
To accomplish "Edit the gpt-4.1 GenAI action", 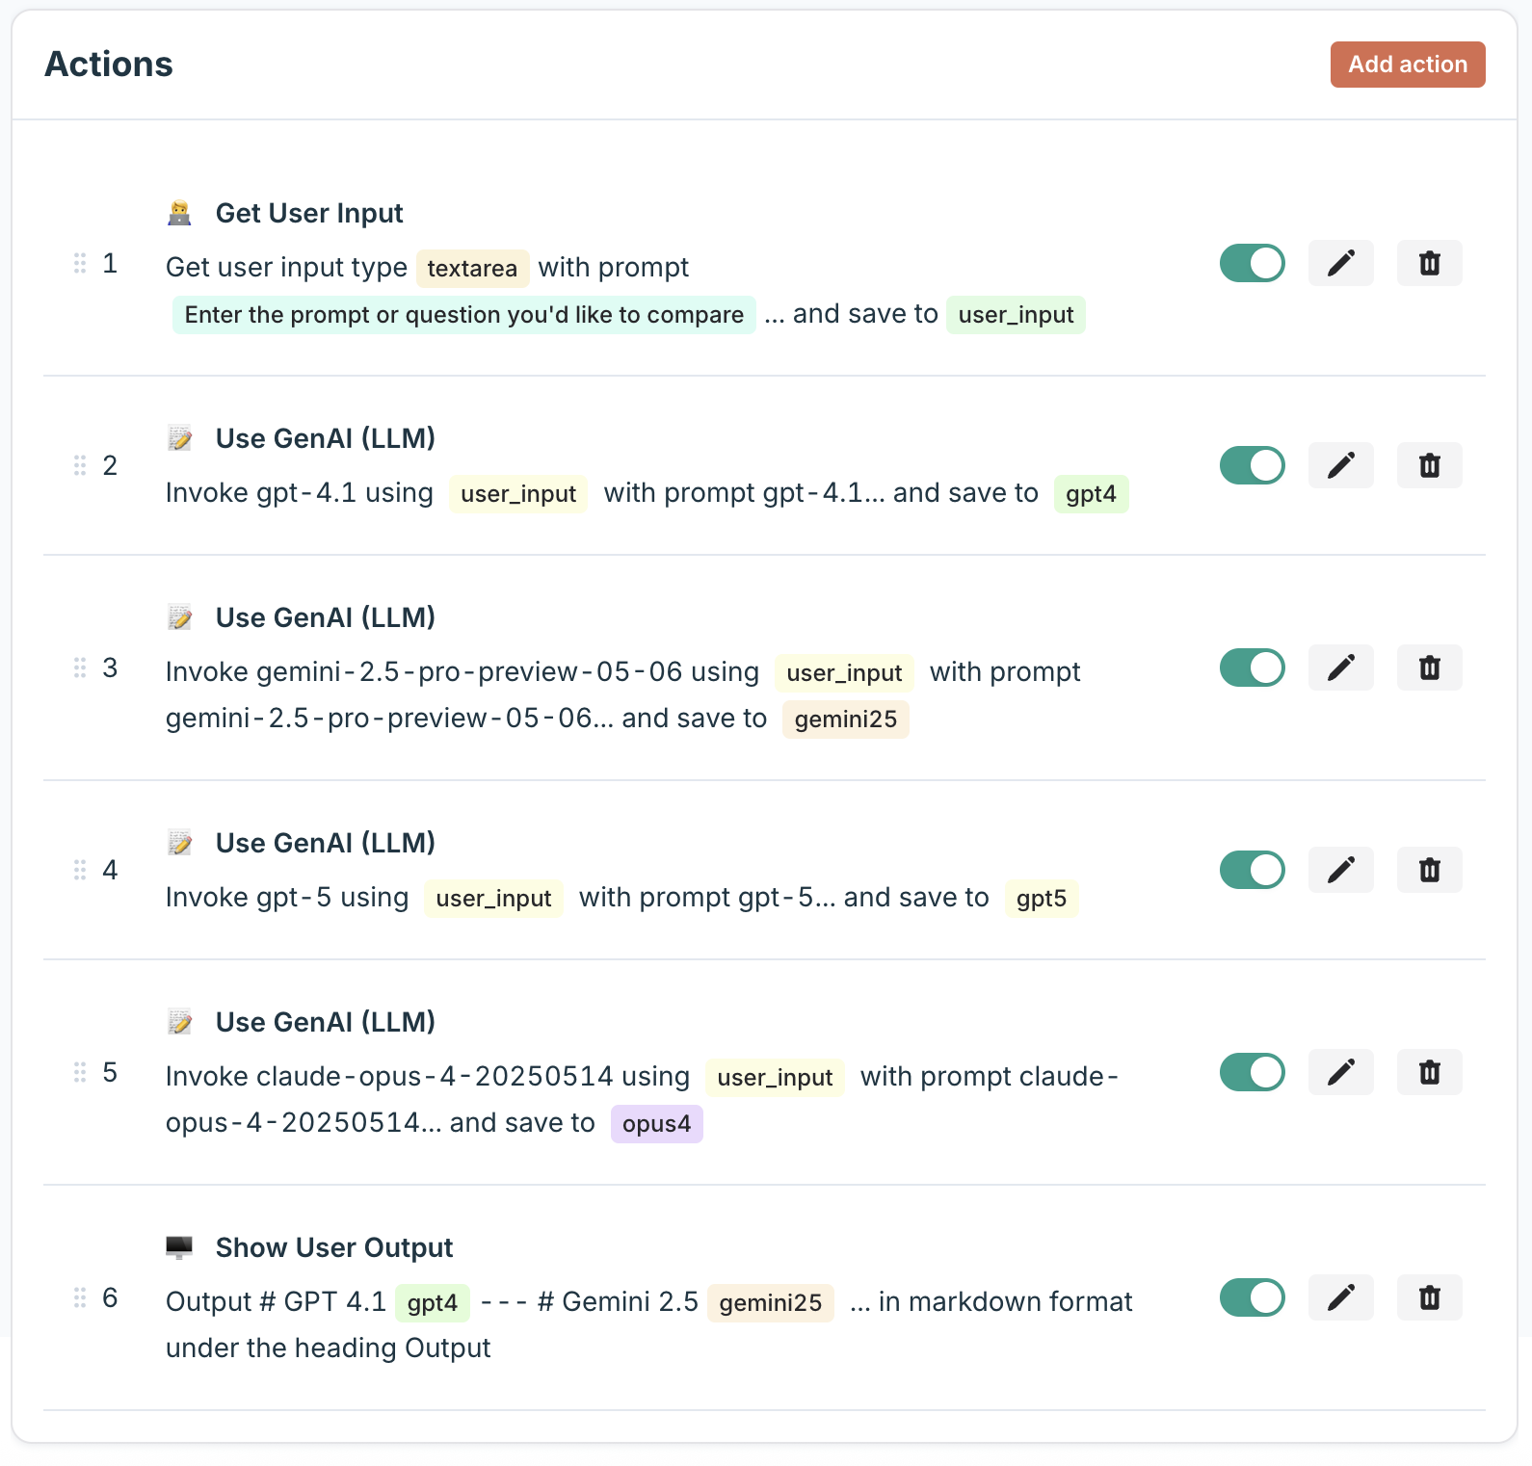I will (1341, 465).
